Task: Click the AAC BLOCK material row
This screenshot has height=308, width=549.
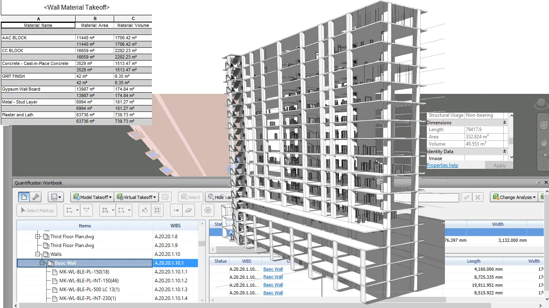Action: coord(76,38)
